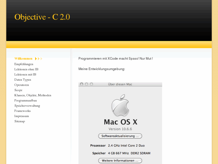Visit the Scope page
Image resolution: width=218 pixels, height=164 pixels.
pos(18,90)
